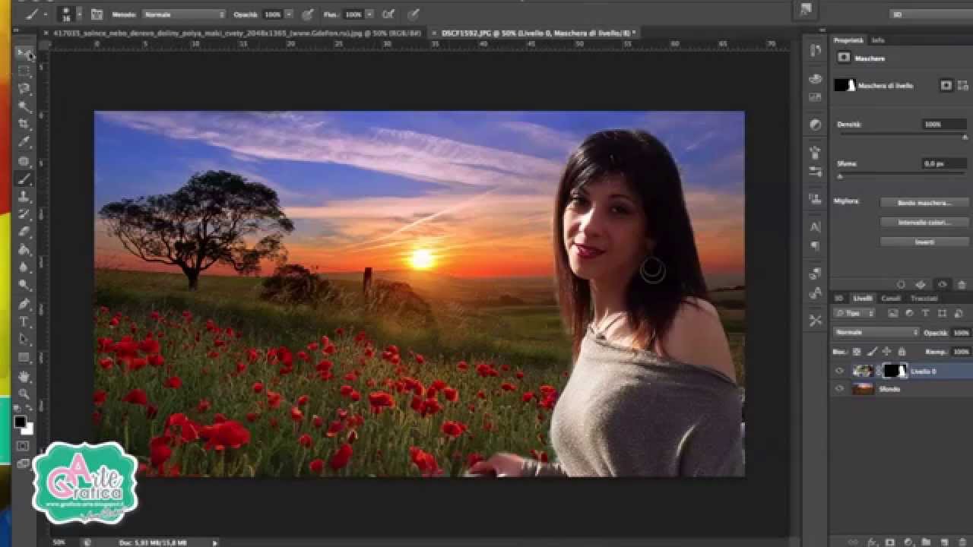Viewport: 973px width, 547px height.
Task: Select the Hand tool
Action: [24, 376]
